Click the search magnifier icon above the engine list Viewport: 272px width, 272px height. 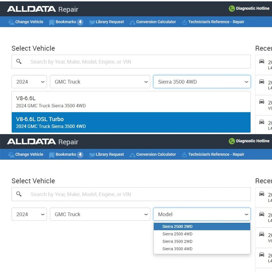[19, 61]
